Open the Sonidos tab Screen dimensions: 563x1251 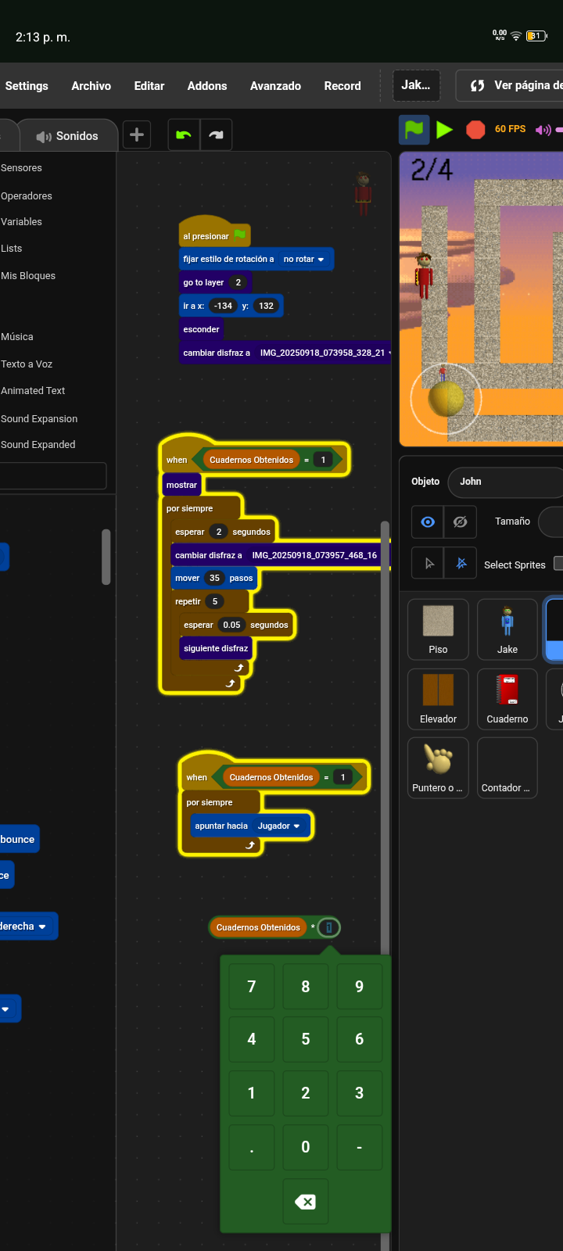[x=67, y=136]
